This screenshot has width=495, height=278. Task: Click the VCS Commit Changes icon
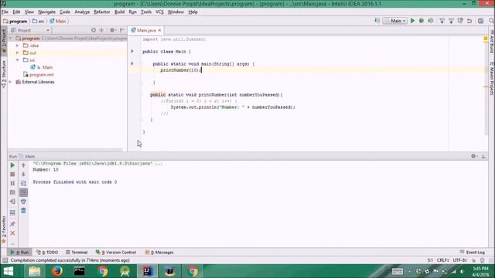coord(451,21)
